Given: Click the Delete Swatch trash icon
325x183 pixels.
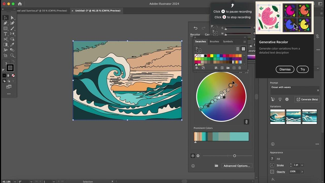Looking at the screenshot, I should click(240, 68).
